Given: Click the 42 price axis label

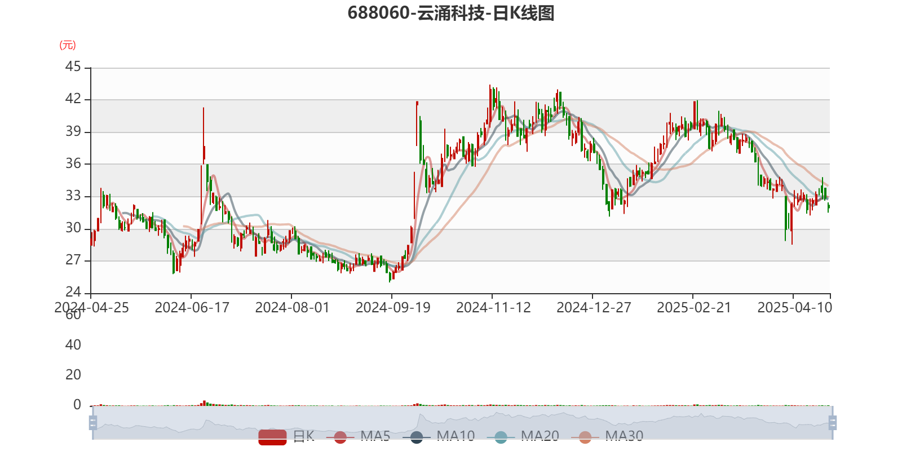Looking at the screenshot, I should [x=73, y=99].
